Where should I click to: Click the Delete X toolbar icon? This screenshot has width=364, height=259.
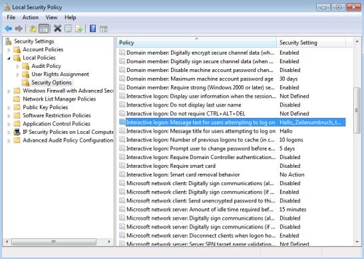(57, 29)
